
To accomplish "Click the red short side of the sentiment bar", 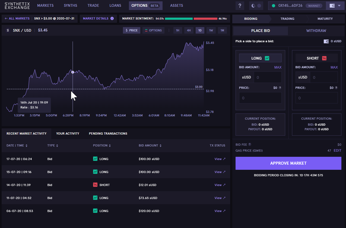I will pos(205,19).
